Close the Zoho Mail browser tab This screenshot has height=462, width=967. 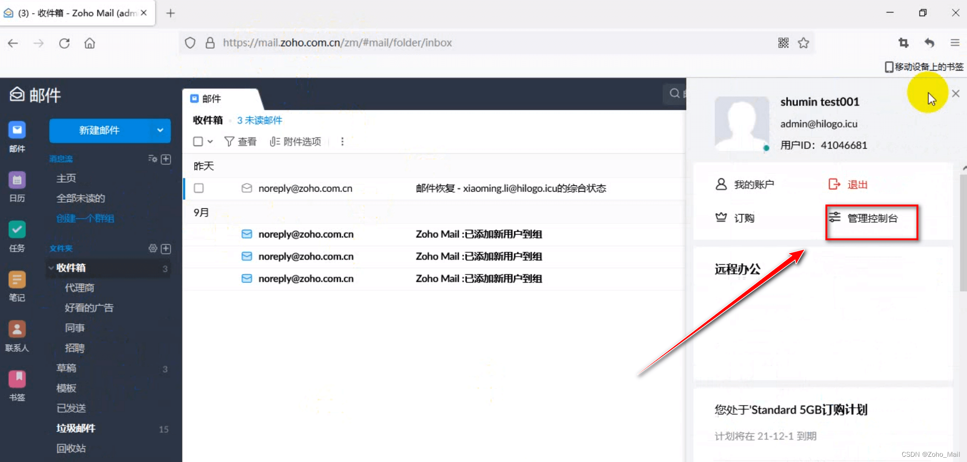click(143, 13)
